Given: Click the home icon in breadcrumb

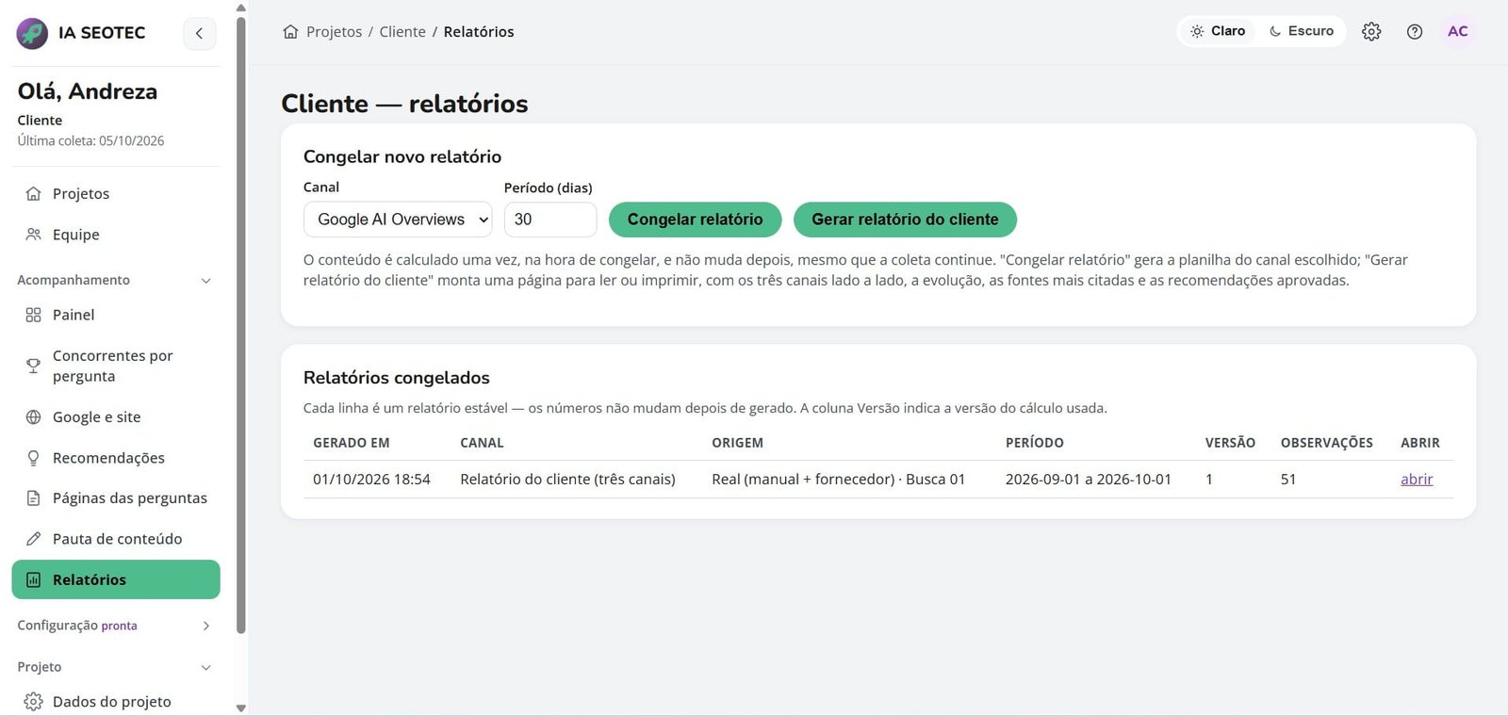Looking at the screenshot, I should pos(290,32).
